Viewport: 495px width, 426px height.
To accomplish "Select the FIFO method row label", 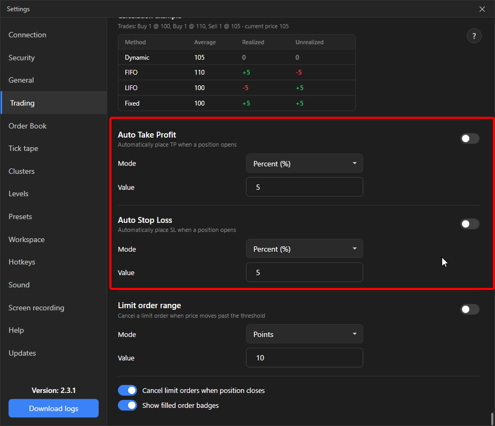I will pyautogui.click(x=131, y=73).
